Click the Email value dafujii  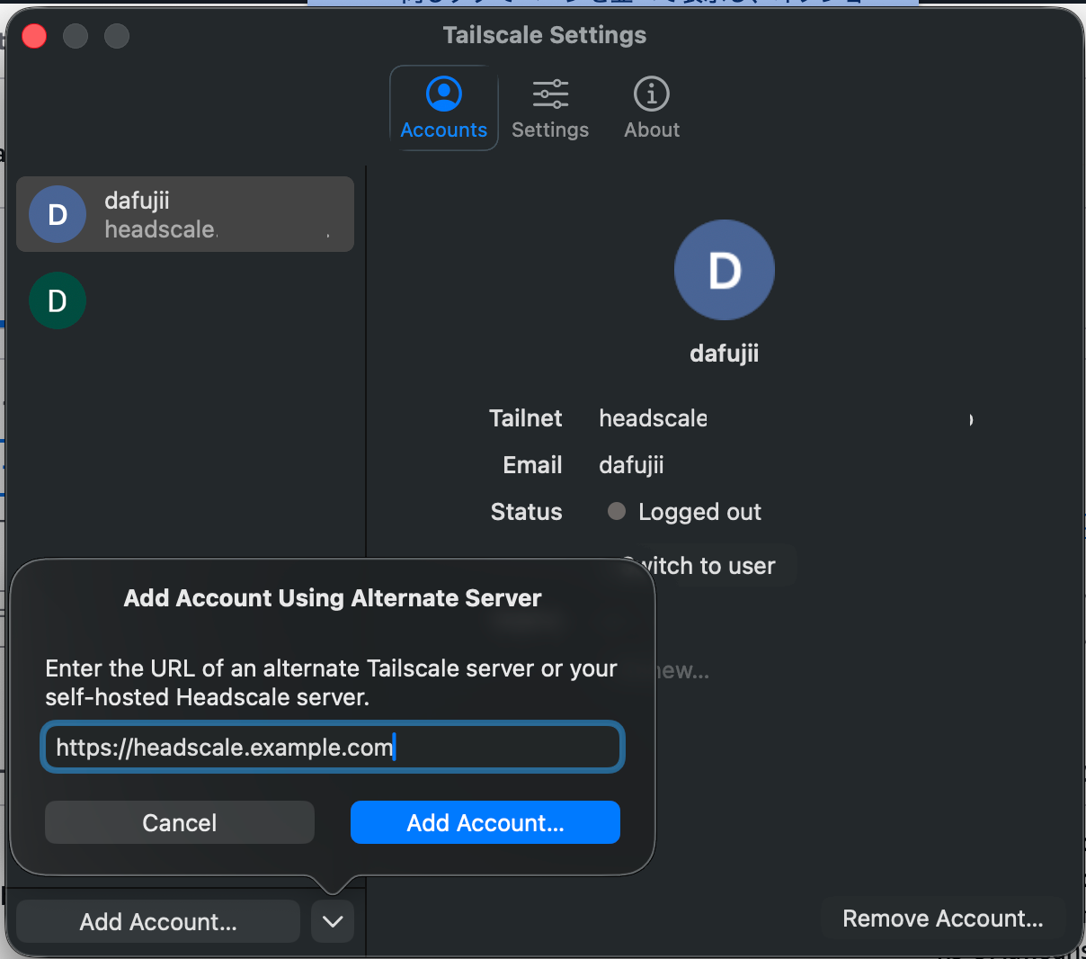(631, 465)
